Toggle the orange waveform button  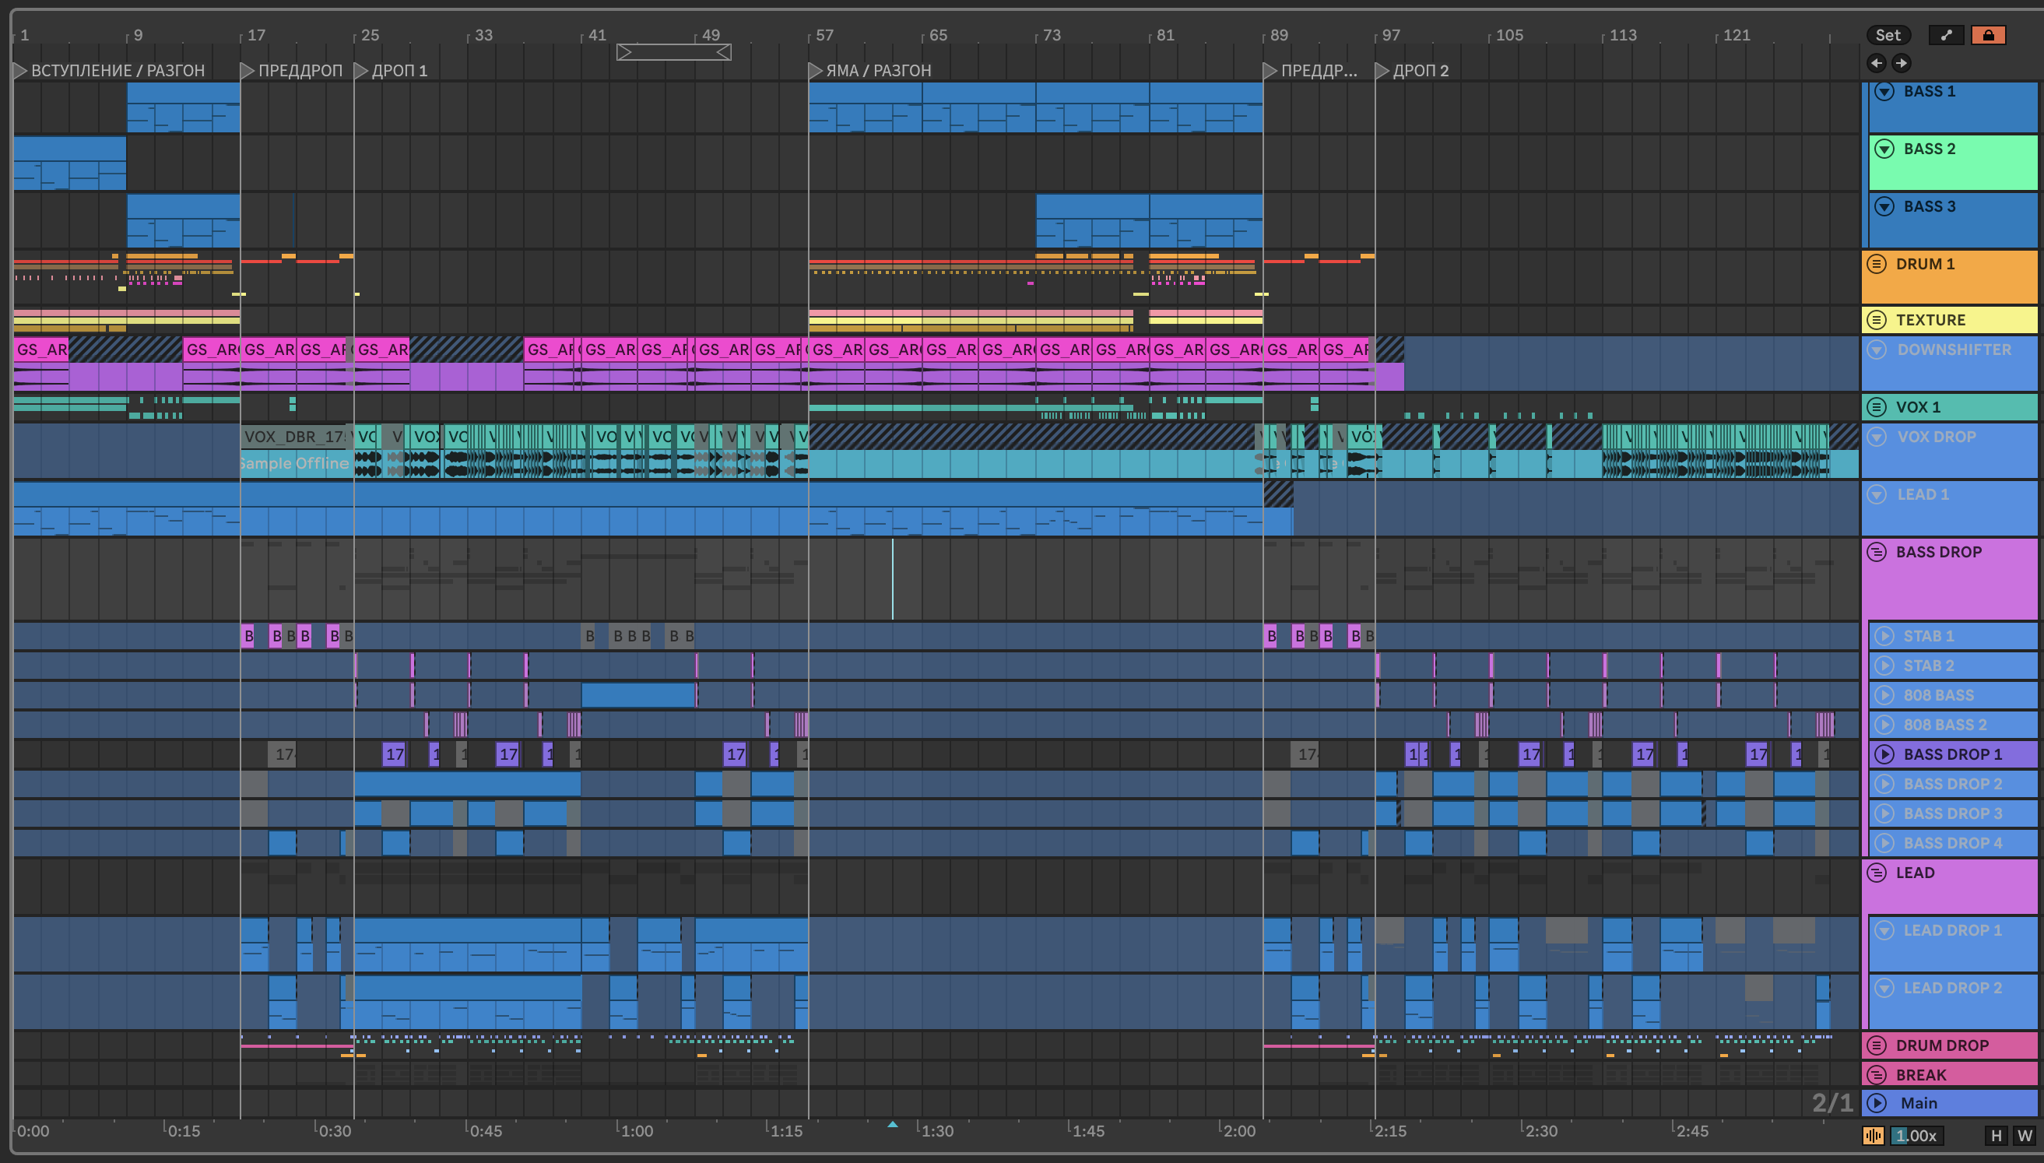(1873, 1135)
